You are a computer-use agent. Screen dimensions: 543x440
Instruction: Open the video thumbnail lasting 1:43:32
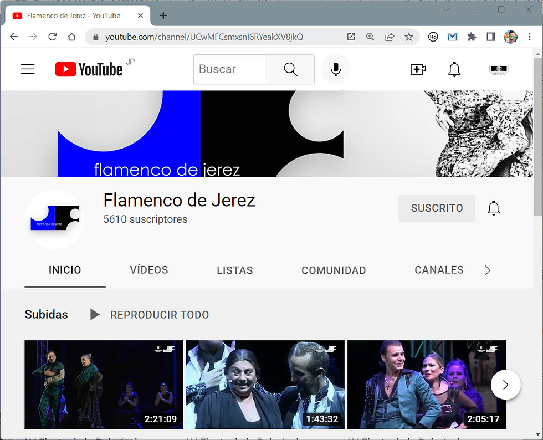[265, 385]
